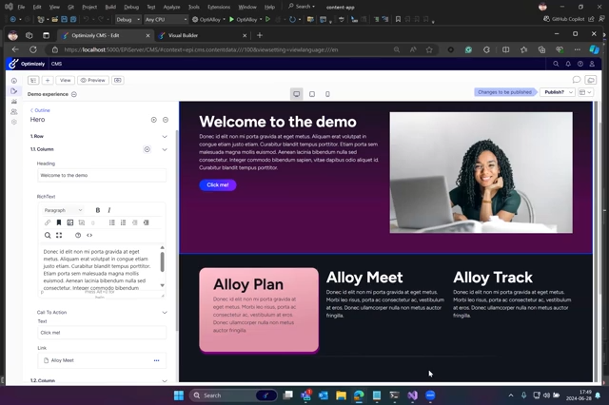Screen dimensions: 609x405
Task: Insert image icon in RichText toolbar
Action: pyautogui.click(x=69, y=222)
